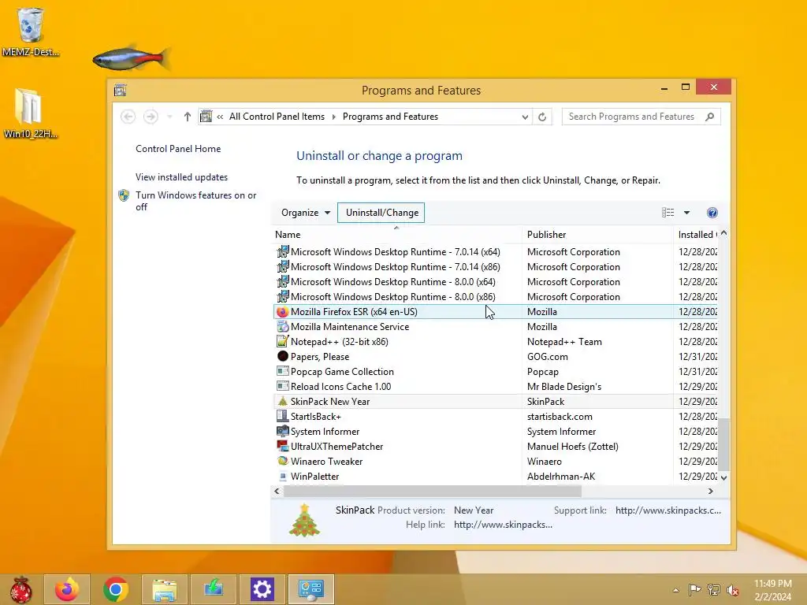Viewport: 807px width, 605px height.
Task: Open the taskbar gear settings app
Action: 262,589
